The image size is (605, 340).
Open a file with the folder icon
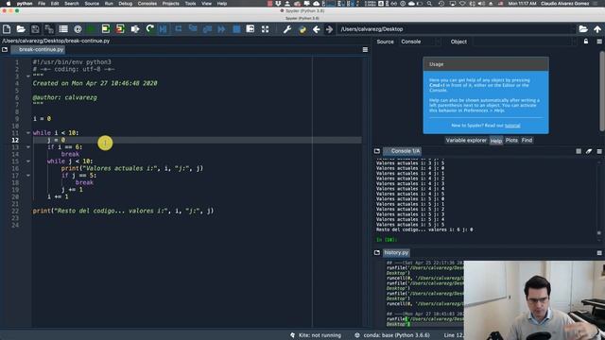[21, 29]
